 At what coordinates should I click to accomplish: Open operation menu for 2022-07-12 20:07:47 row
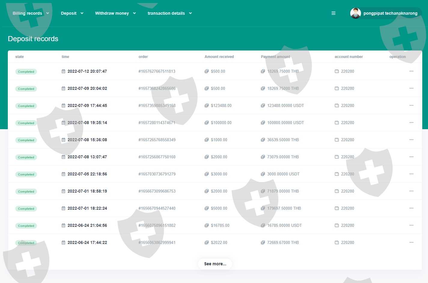click(411, 71)
